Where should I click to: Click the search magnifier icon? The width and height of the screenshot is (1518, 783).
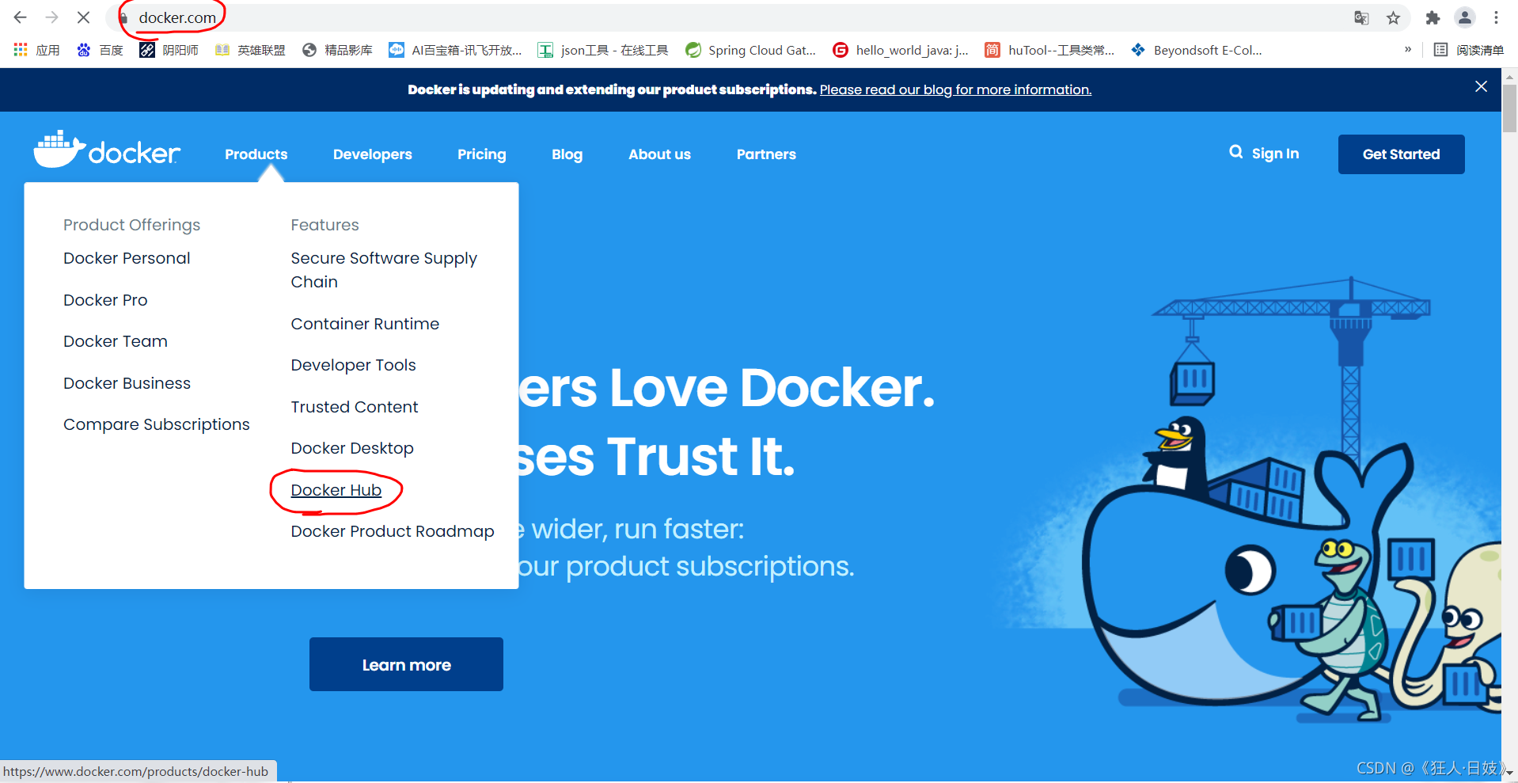1235,152
